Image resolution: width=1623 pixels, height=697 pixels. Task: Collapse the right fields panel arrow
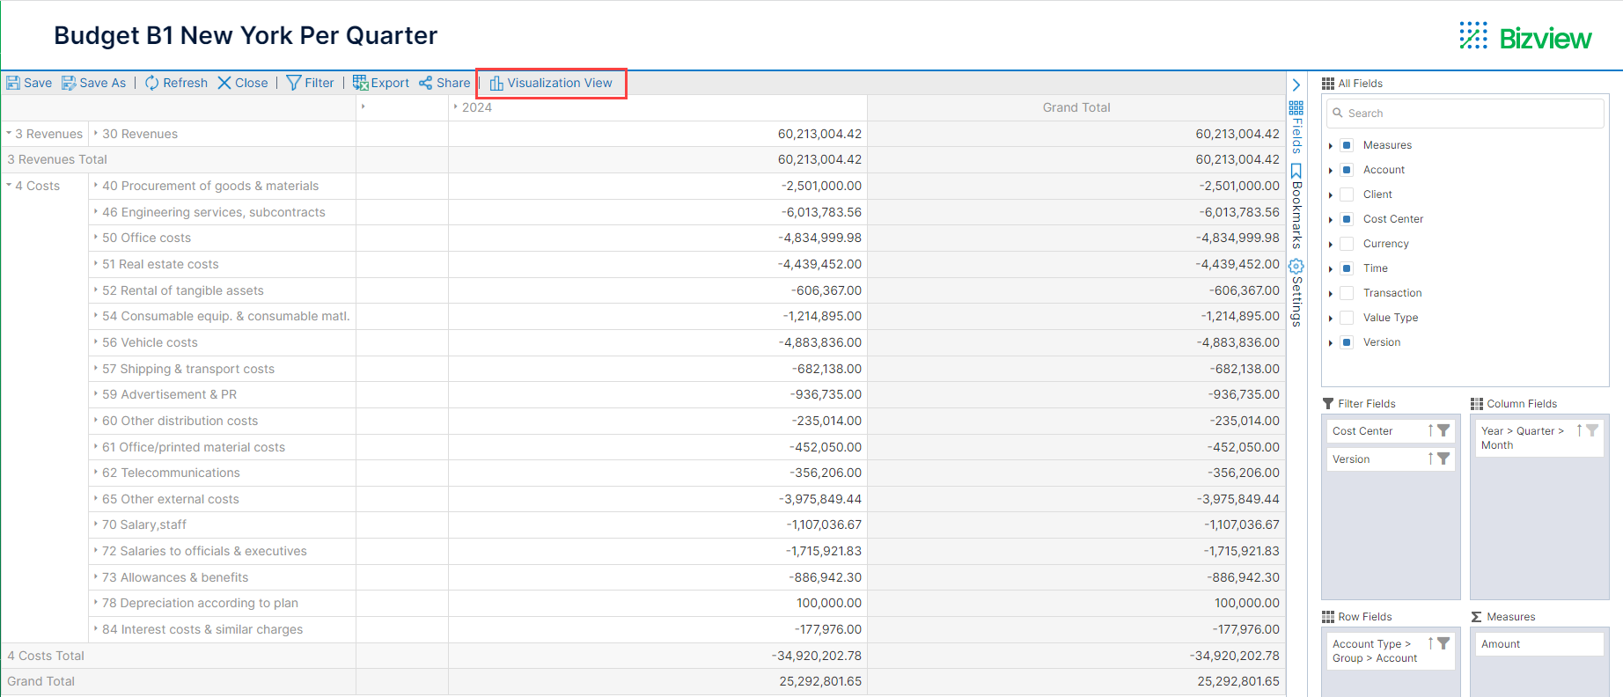pos(1296,85)
